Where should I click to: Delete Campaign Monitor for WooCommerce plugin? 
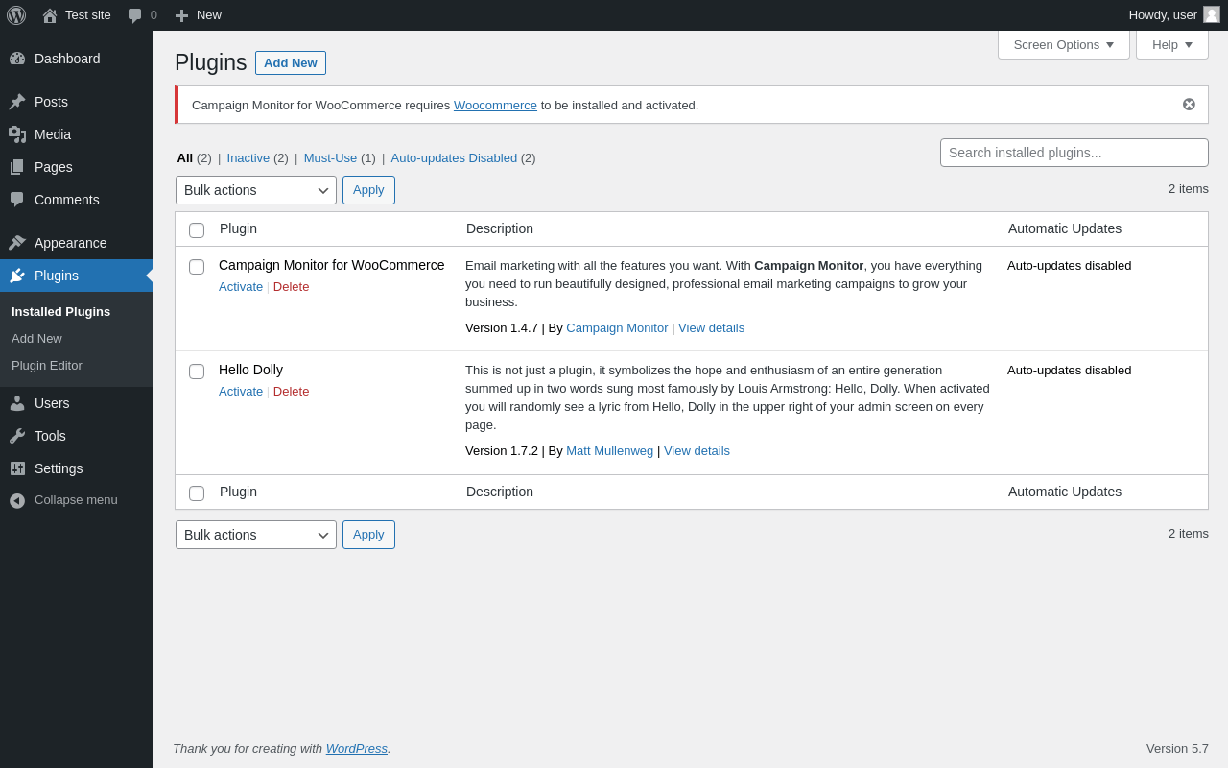(292, 287)
